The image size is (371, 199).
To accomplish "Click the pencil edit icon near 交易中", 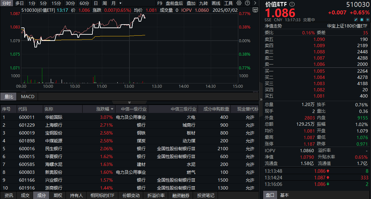I will tap(356, 20).
